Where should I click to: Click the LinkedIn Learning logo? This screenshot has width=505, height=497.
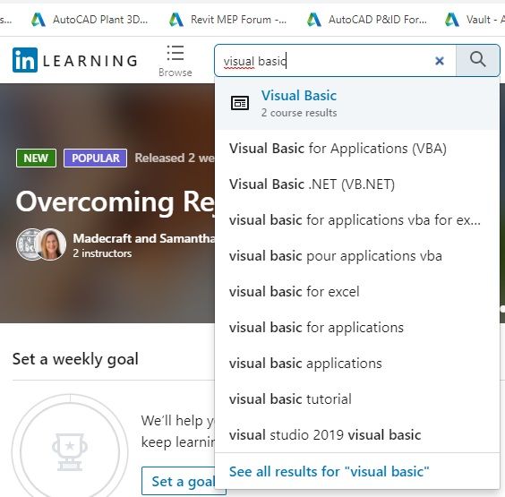tap(75, 60)
